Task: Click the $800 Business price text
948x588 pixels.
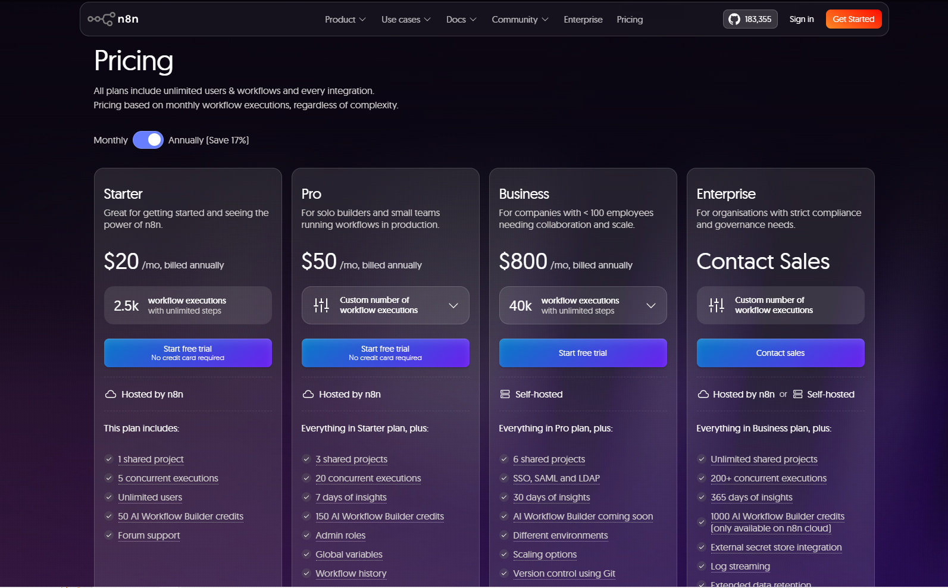Action: coord(523,261)
